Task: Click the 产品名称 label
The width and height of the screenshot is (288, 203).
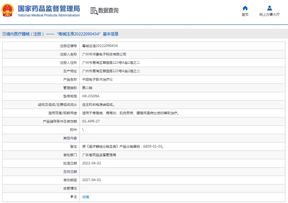Action: (x=70, y=79)
